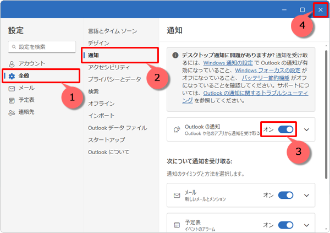The height and width of the screenshot is (233, 330).
Task: Open the 検索 settings page
Action: [x=94, y=92]
